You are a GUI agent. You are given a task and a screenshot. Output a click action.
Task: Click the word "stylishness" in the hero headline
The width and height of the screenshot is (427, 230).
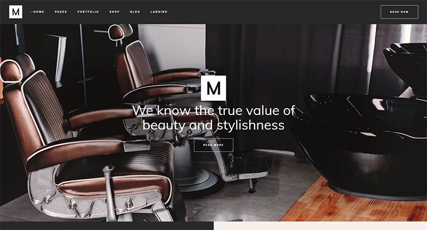pyautogui.click(x=250, y=126)
